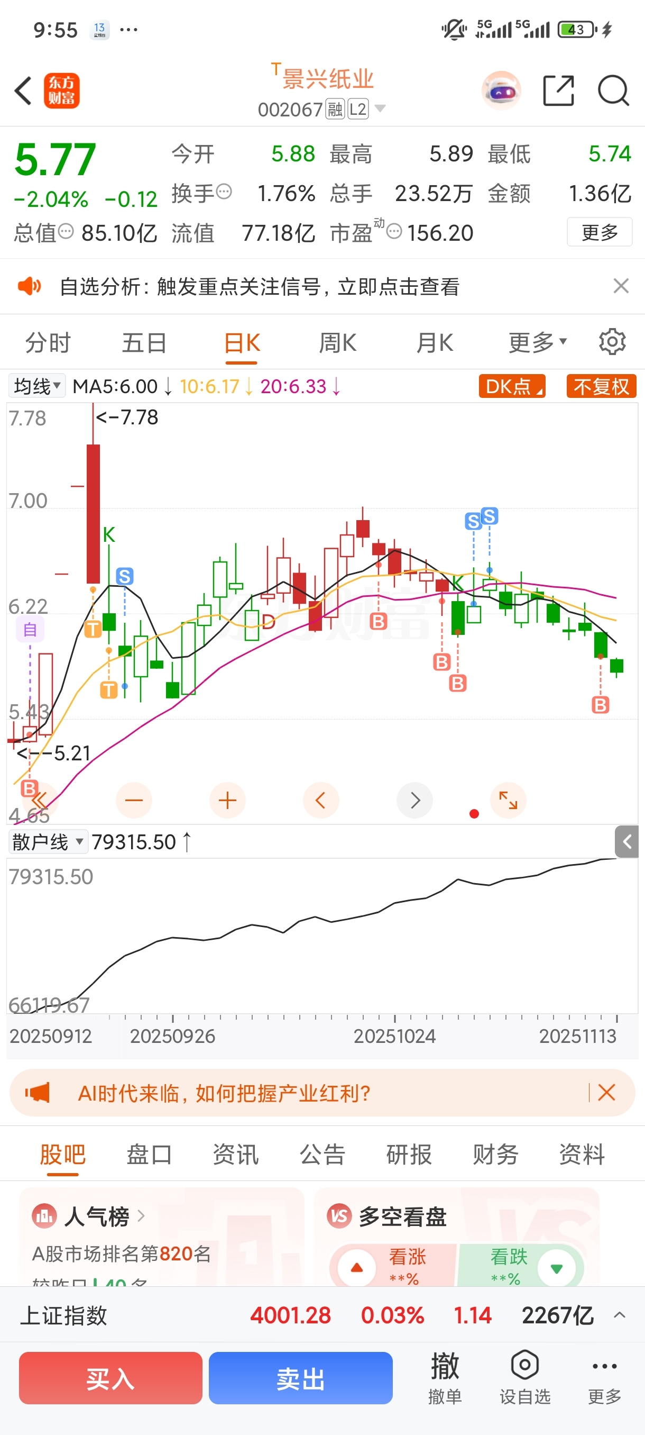This screenshot has width=645, height=1435.
Task: Select the 日K tab
Action: tap(242, 342)
